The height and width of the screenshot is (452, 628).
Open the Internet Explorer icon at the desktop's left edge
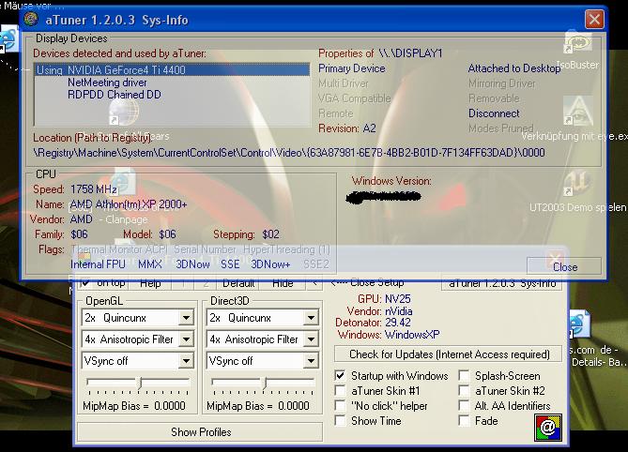(x=8, y=39)
